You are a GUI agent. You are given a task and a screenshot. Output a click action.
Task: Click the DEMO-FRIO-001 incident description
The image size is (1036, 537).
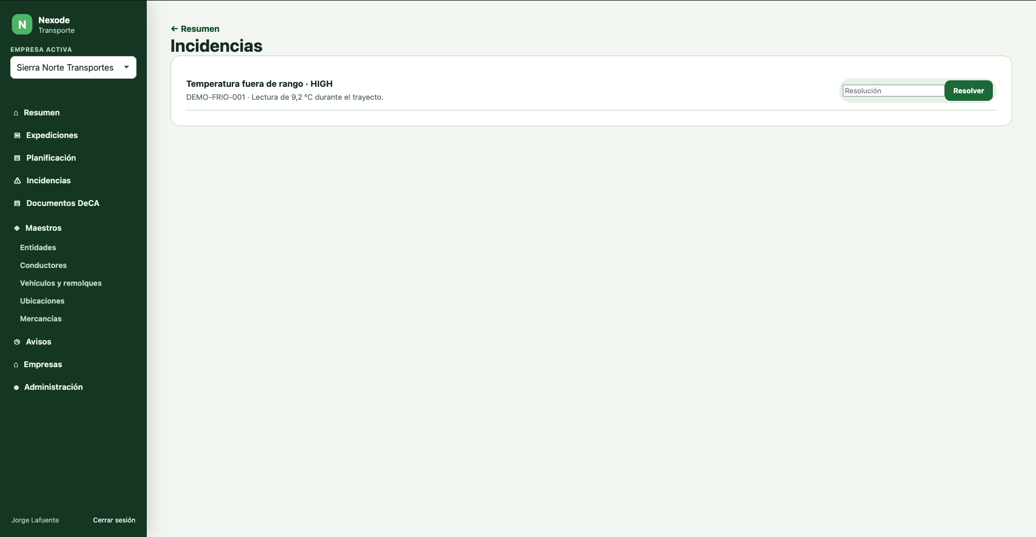tap(284, 97)
